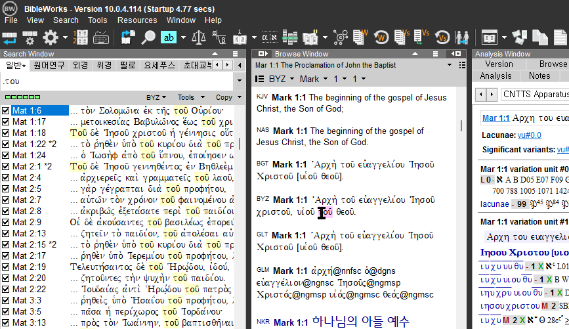Click the Browse Window hamburger menu button
The image size is (569, 329).
pyautogui.click(x=436, y=54)
